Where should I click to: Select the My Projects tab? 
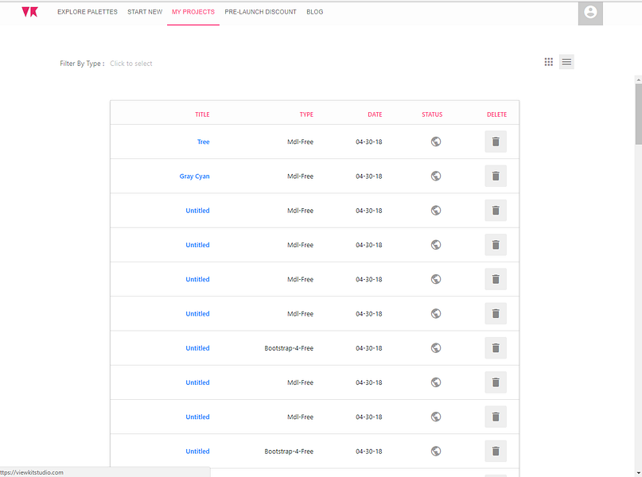point(193,12)
